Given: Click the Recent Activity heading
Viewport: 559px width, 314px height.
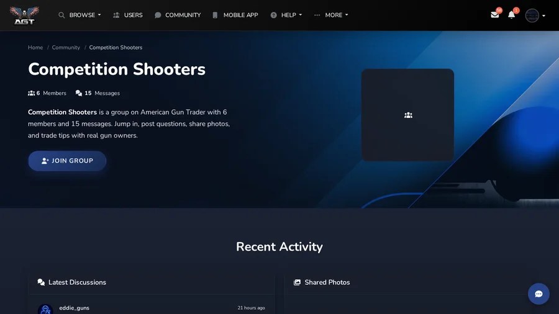Looking at the screenshot, I should [279, 247].
